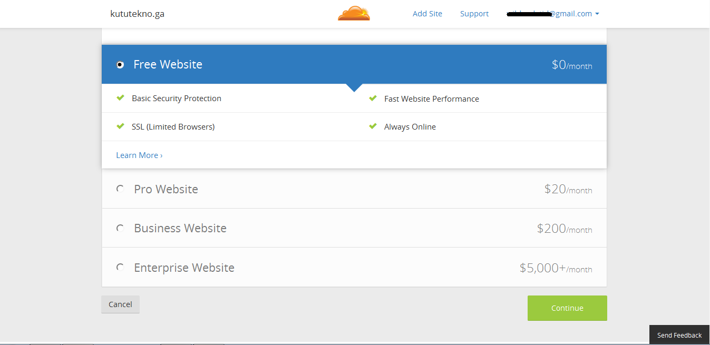Click the kututekno.ga site name

[137, 13]
